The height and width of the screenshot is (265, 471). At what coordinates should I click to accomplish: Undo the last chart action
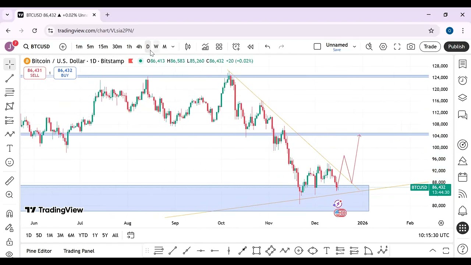pyautogui.click(x=268, y=47)
